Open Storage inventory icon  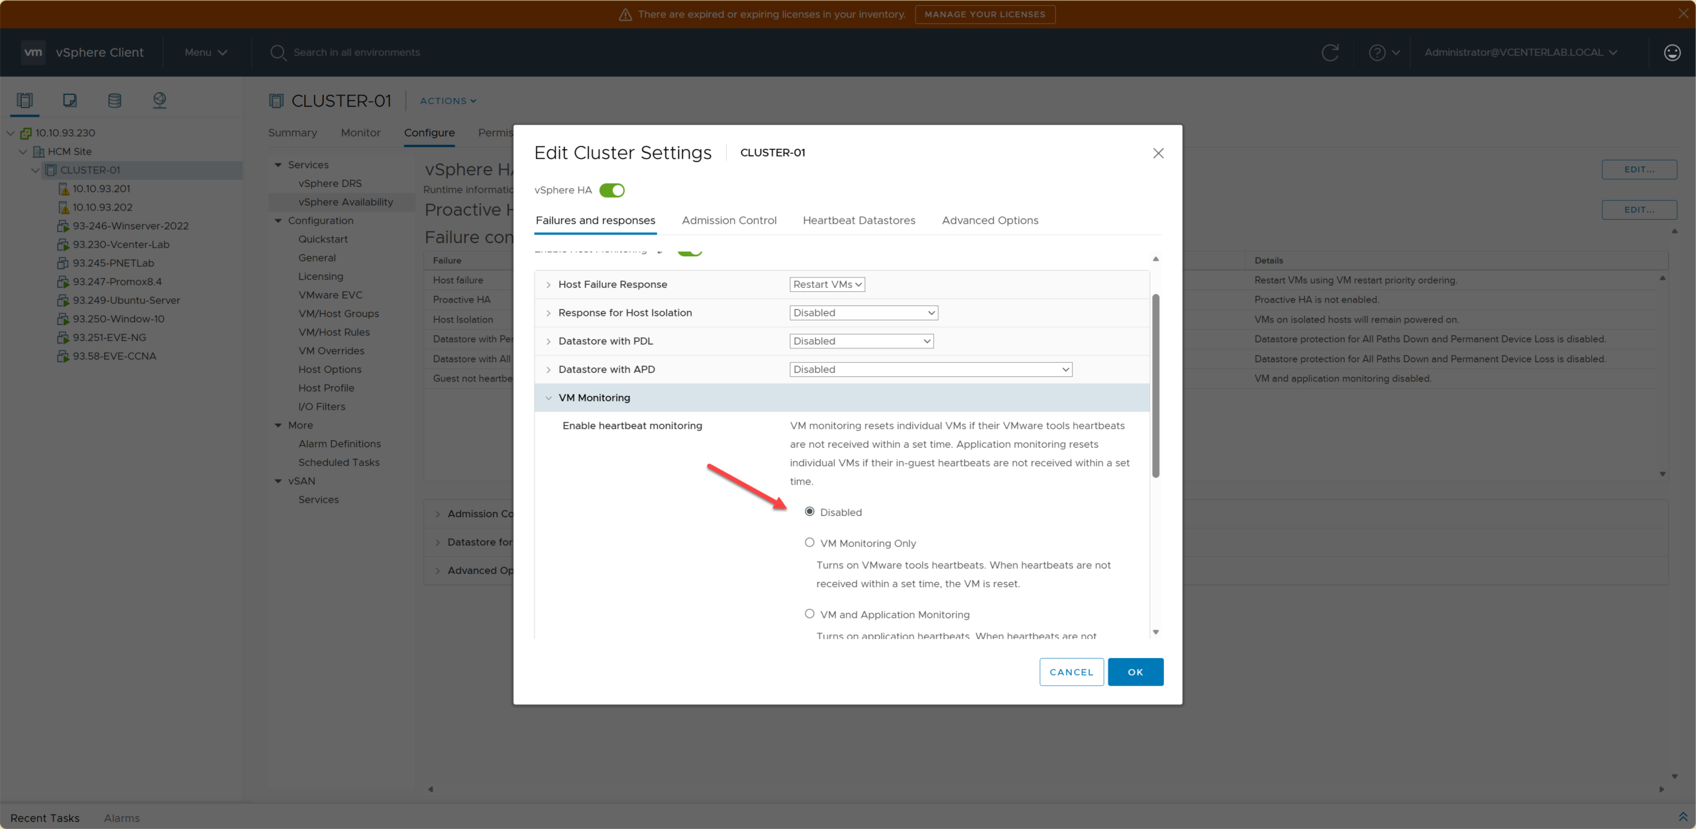click(x=115, y=100)
